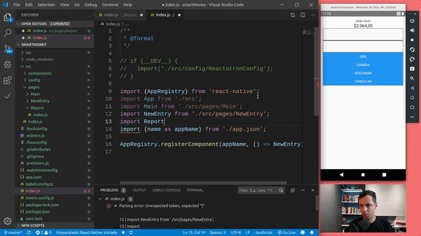The width and height of the screenshot is (421, 236).
Task: Click emulator volume down button
Action: [x=412, y=40]
